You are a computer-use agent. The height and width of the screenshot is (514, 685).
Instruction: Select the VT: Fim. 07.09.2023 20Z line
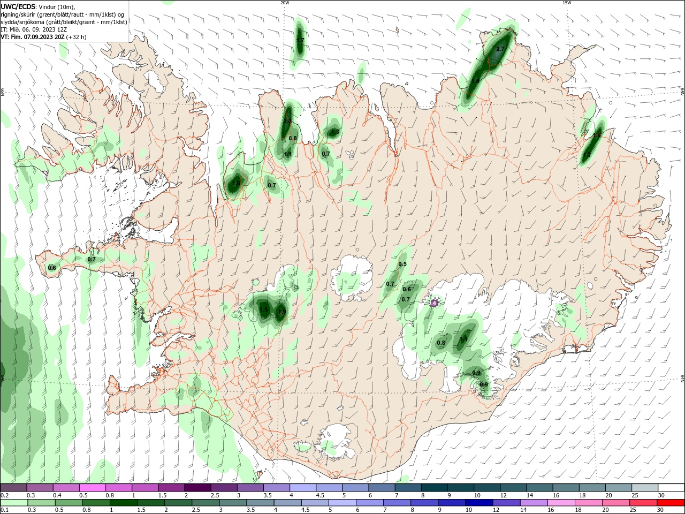(x=33, y=37)
